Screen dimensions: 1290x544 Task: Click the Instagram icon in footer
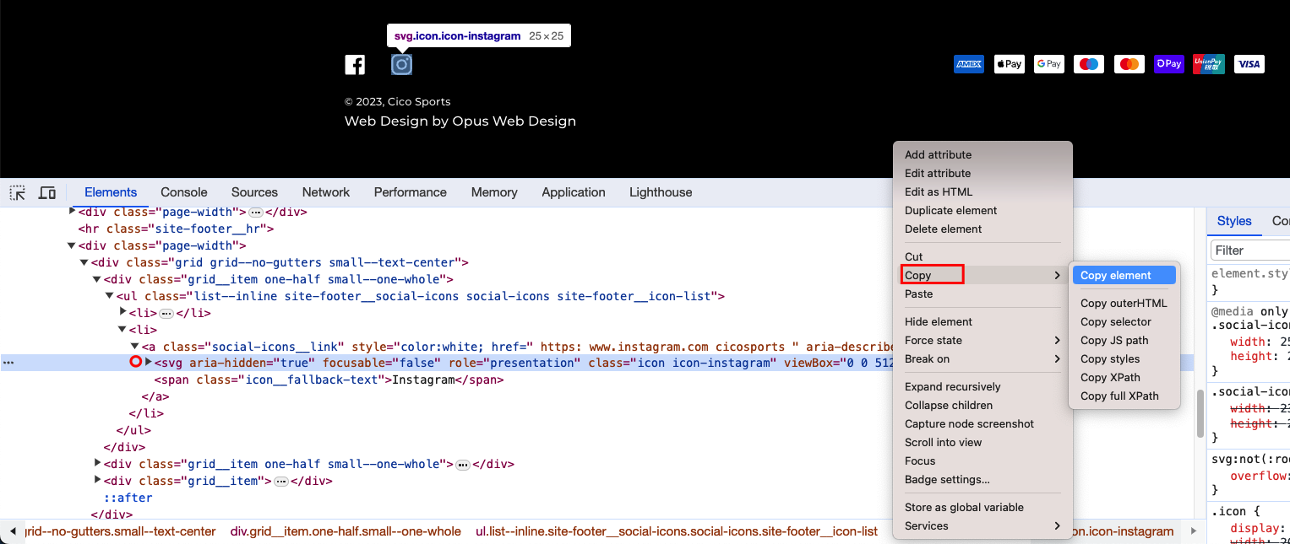(401, 65)
